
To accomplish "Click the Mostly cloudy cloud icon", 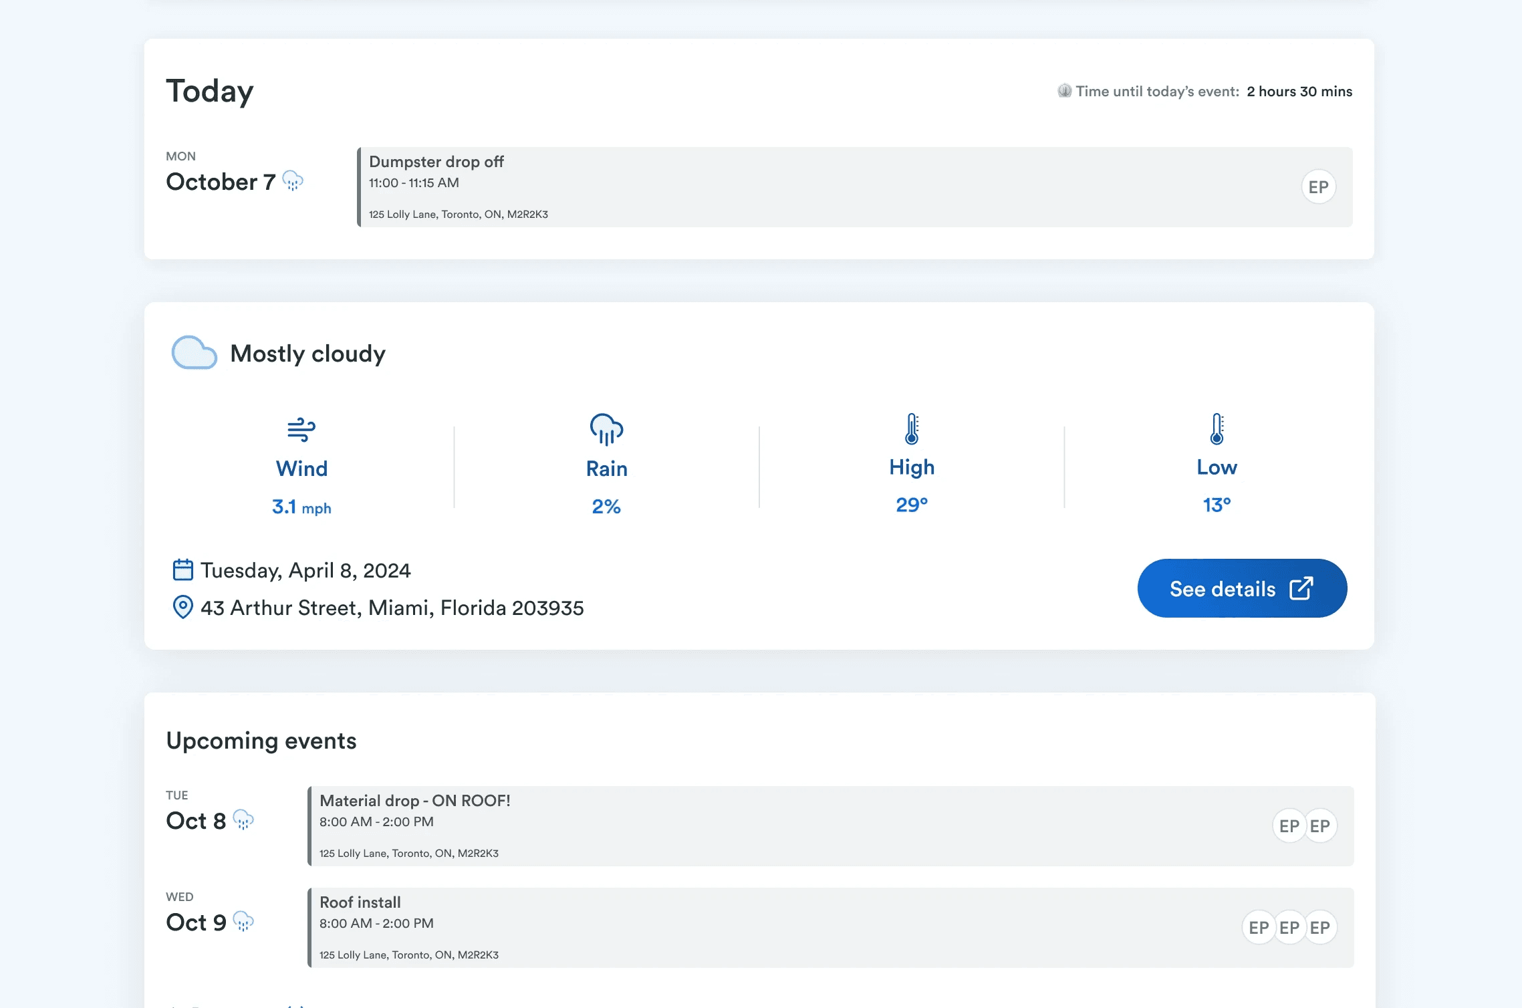I will pyautogui.click(x=193, y=352).
